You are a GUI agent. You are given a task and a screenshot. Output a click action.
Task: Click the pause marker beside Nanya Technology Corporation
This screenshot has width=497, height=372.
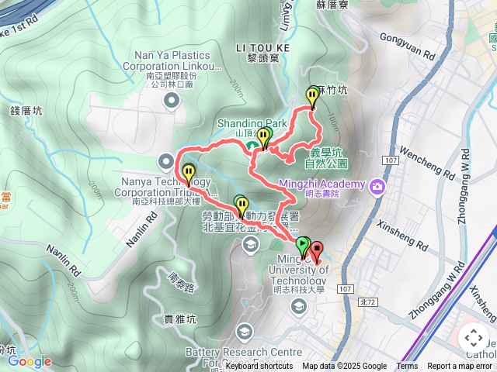[x=189, y=174]
